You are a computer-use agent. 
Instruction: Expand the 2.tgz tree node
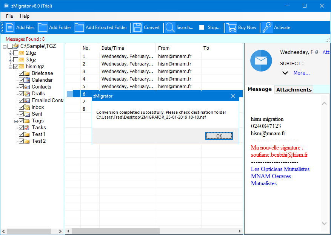(10, 53)
